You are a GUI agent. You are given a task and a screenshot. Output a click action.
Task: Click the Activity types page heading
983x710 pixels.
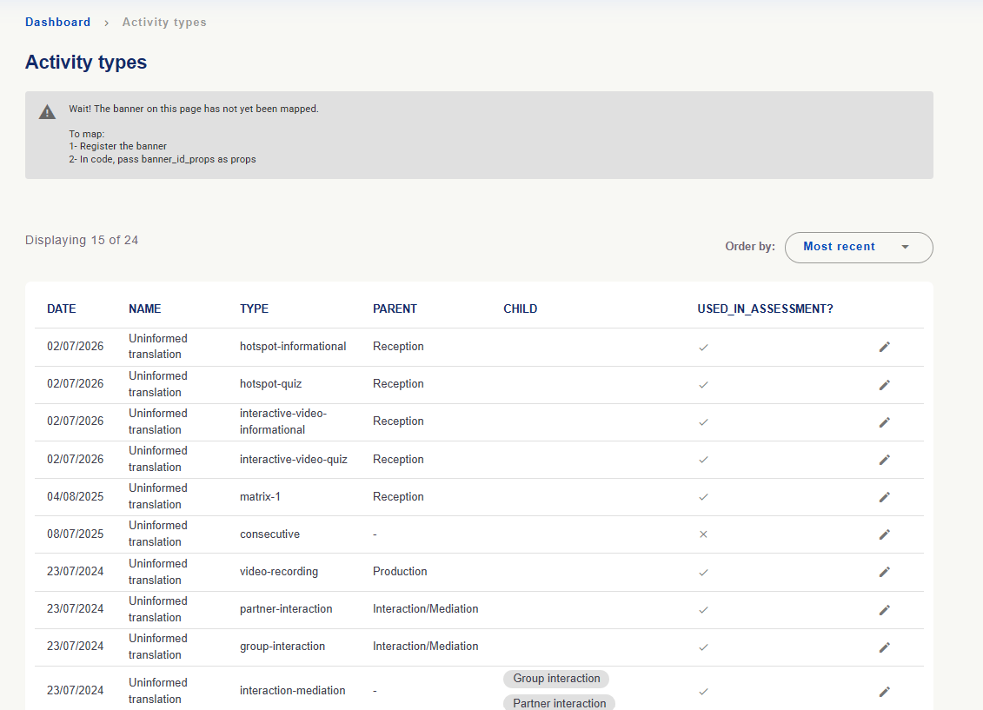86,62
